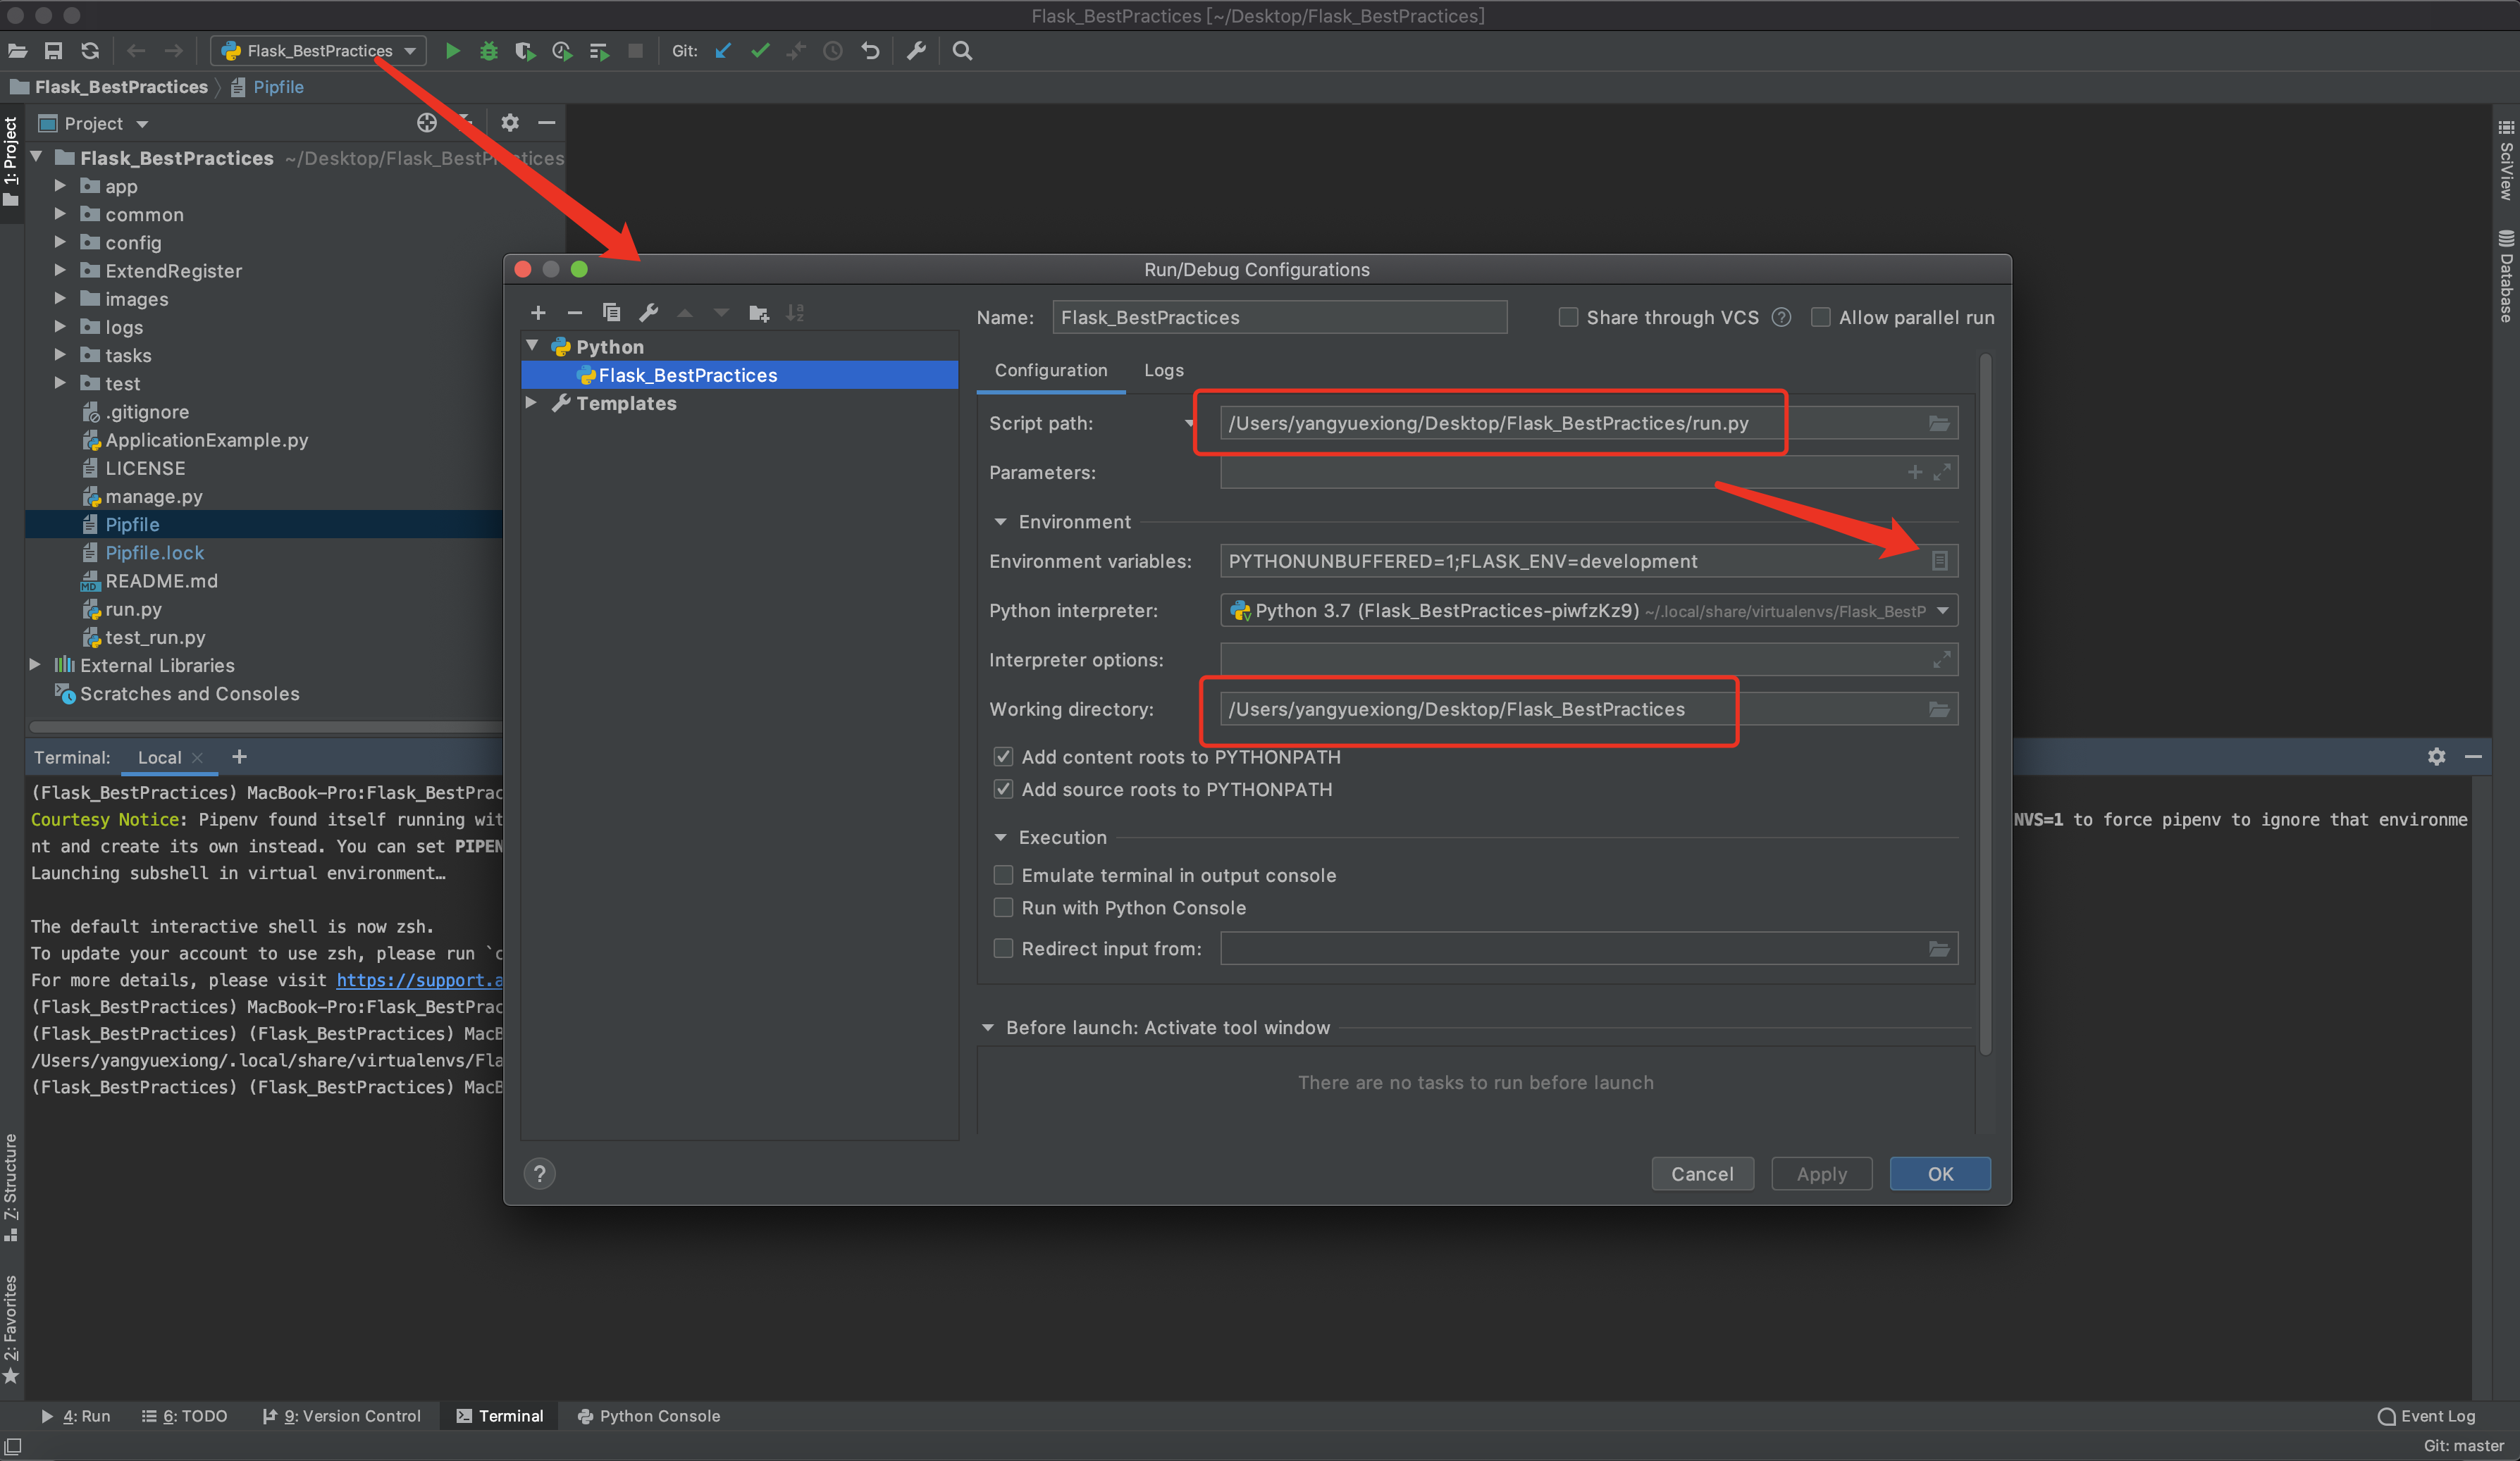Screen dimensions: 2520x1461
Task: Check Emulate terminal in output console
Action: point(1003,876)
